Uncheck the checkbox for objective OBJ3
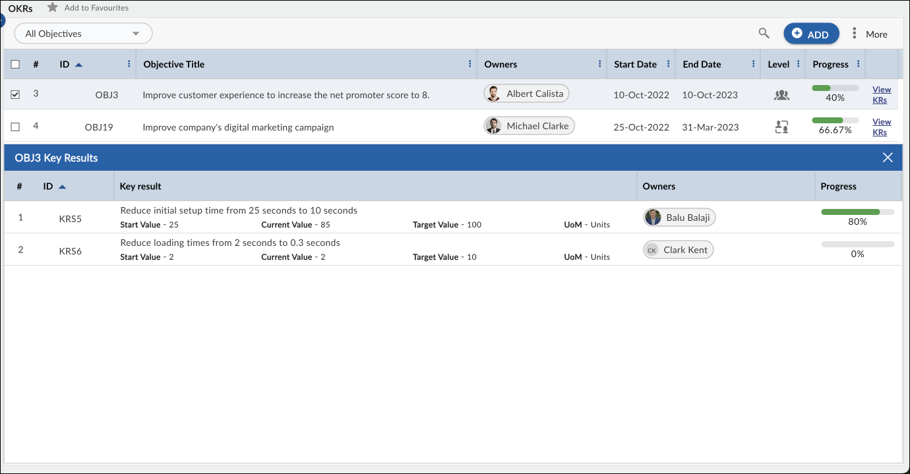Viewport: 910px width, 474px height. [x=15, y=94]
